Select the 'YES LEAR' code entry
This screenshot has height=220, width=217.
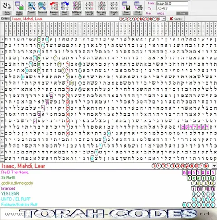(x=10, y=194)
